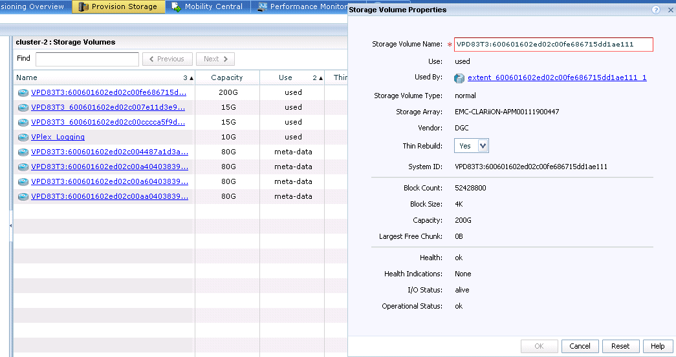The width and height of the screenshot is (676, 357).
Task: Click the Mobility Central tab icon
Action: click(x=177, y=7)
